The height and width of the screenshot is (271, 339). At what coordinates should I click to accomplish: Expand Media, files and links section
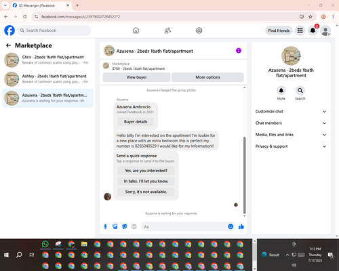click(291, 135)
